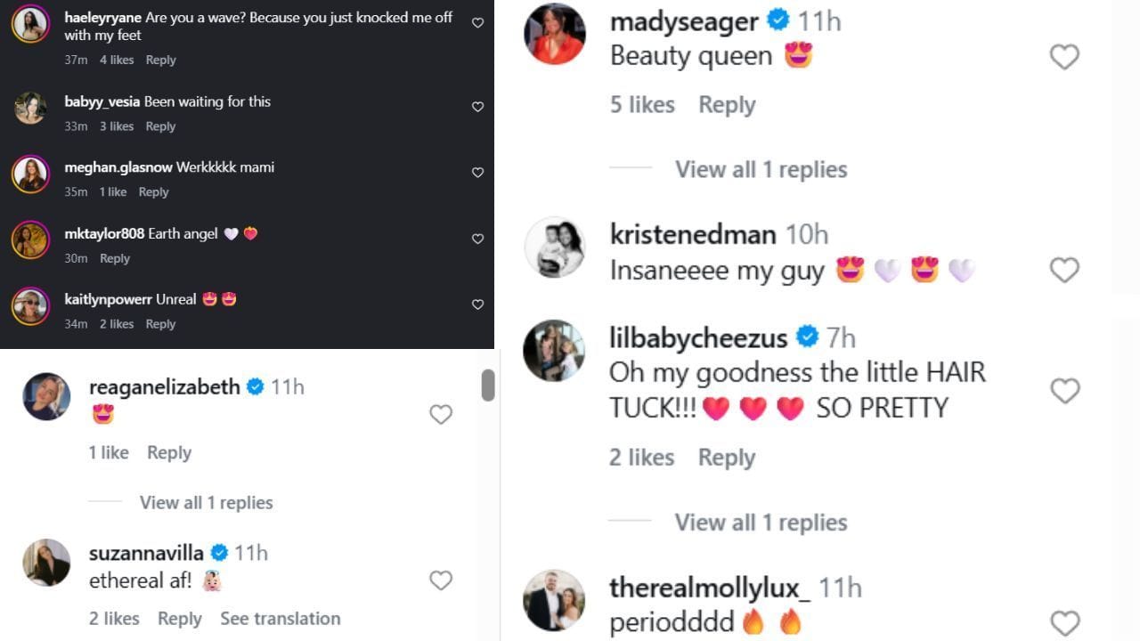Toggle like on suzannavilla's "ethereal af!" comment

(441, 580)
